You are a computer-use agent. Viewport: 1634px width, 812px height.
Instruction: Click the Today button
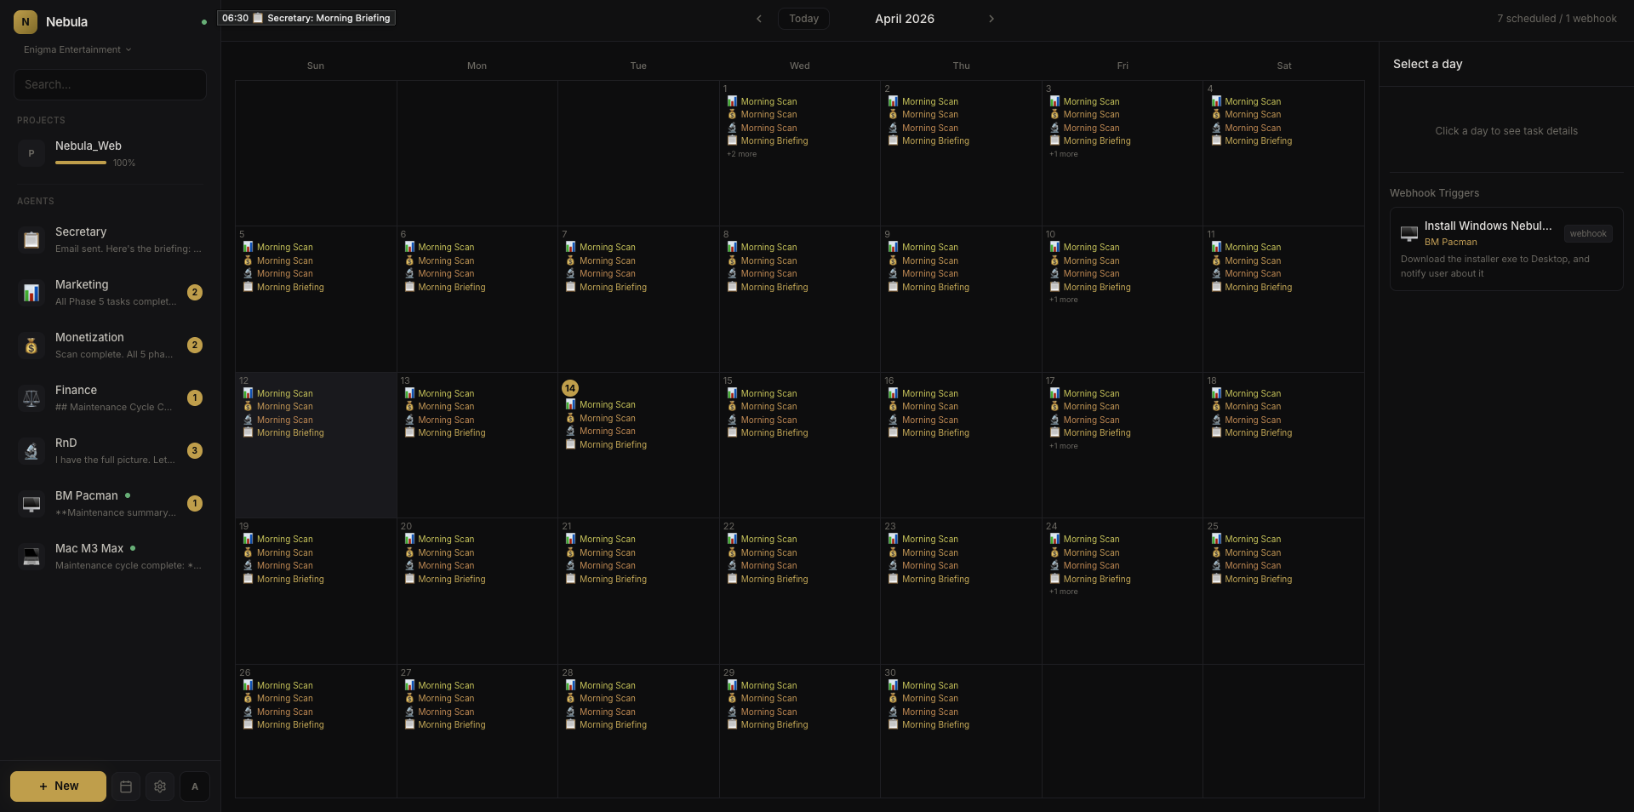click(803, 19)
